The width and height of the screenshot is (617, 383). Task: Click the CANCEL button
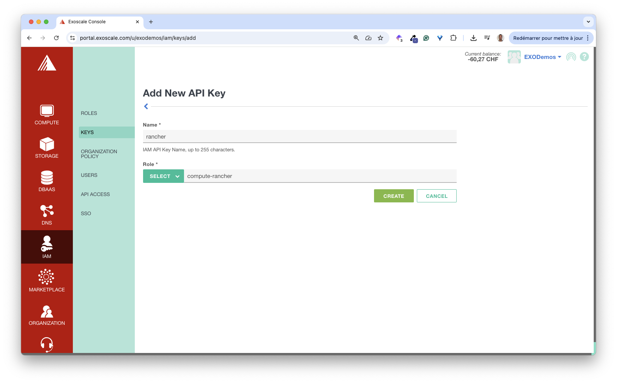coord(436,196)
